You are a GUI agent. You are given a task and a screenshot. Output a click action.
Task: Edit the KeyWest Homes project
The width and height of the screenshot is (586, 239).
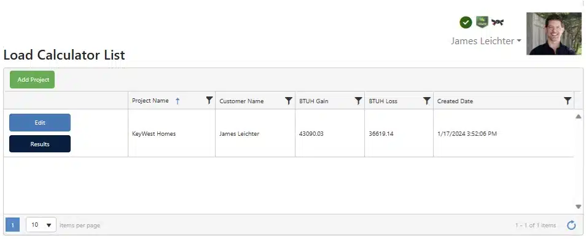tap(40, 123)
